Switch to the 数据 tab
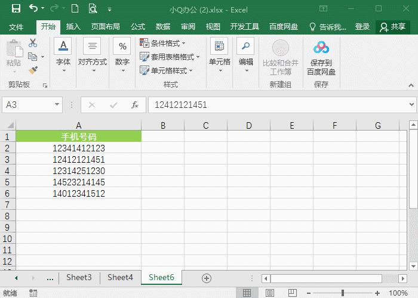The image size is (418, 298). click(163, 27)
